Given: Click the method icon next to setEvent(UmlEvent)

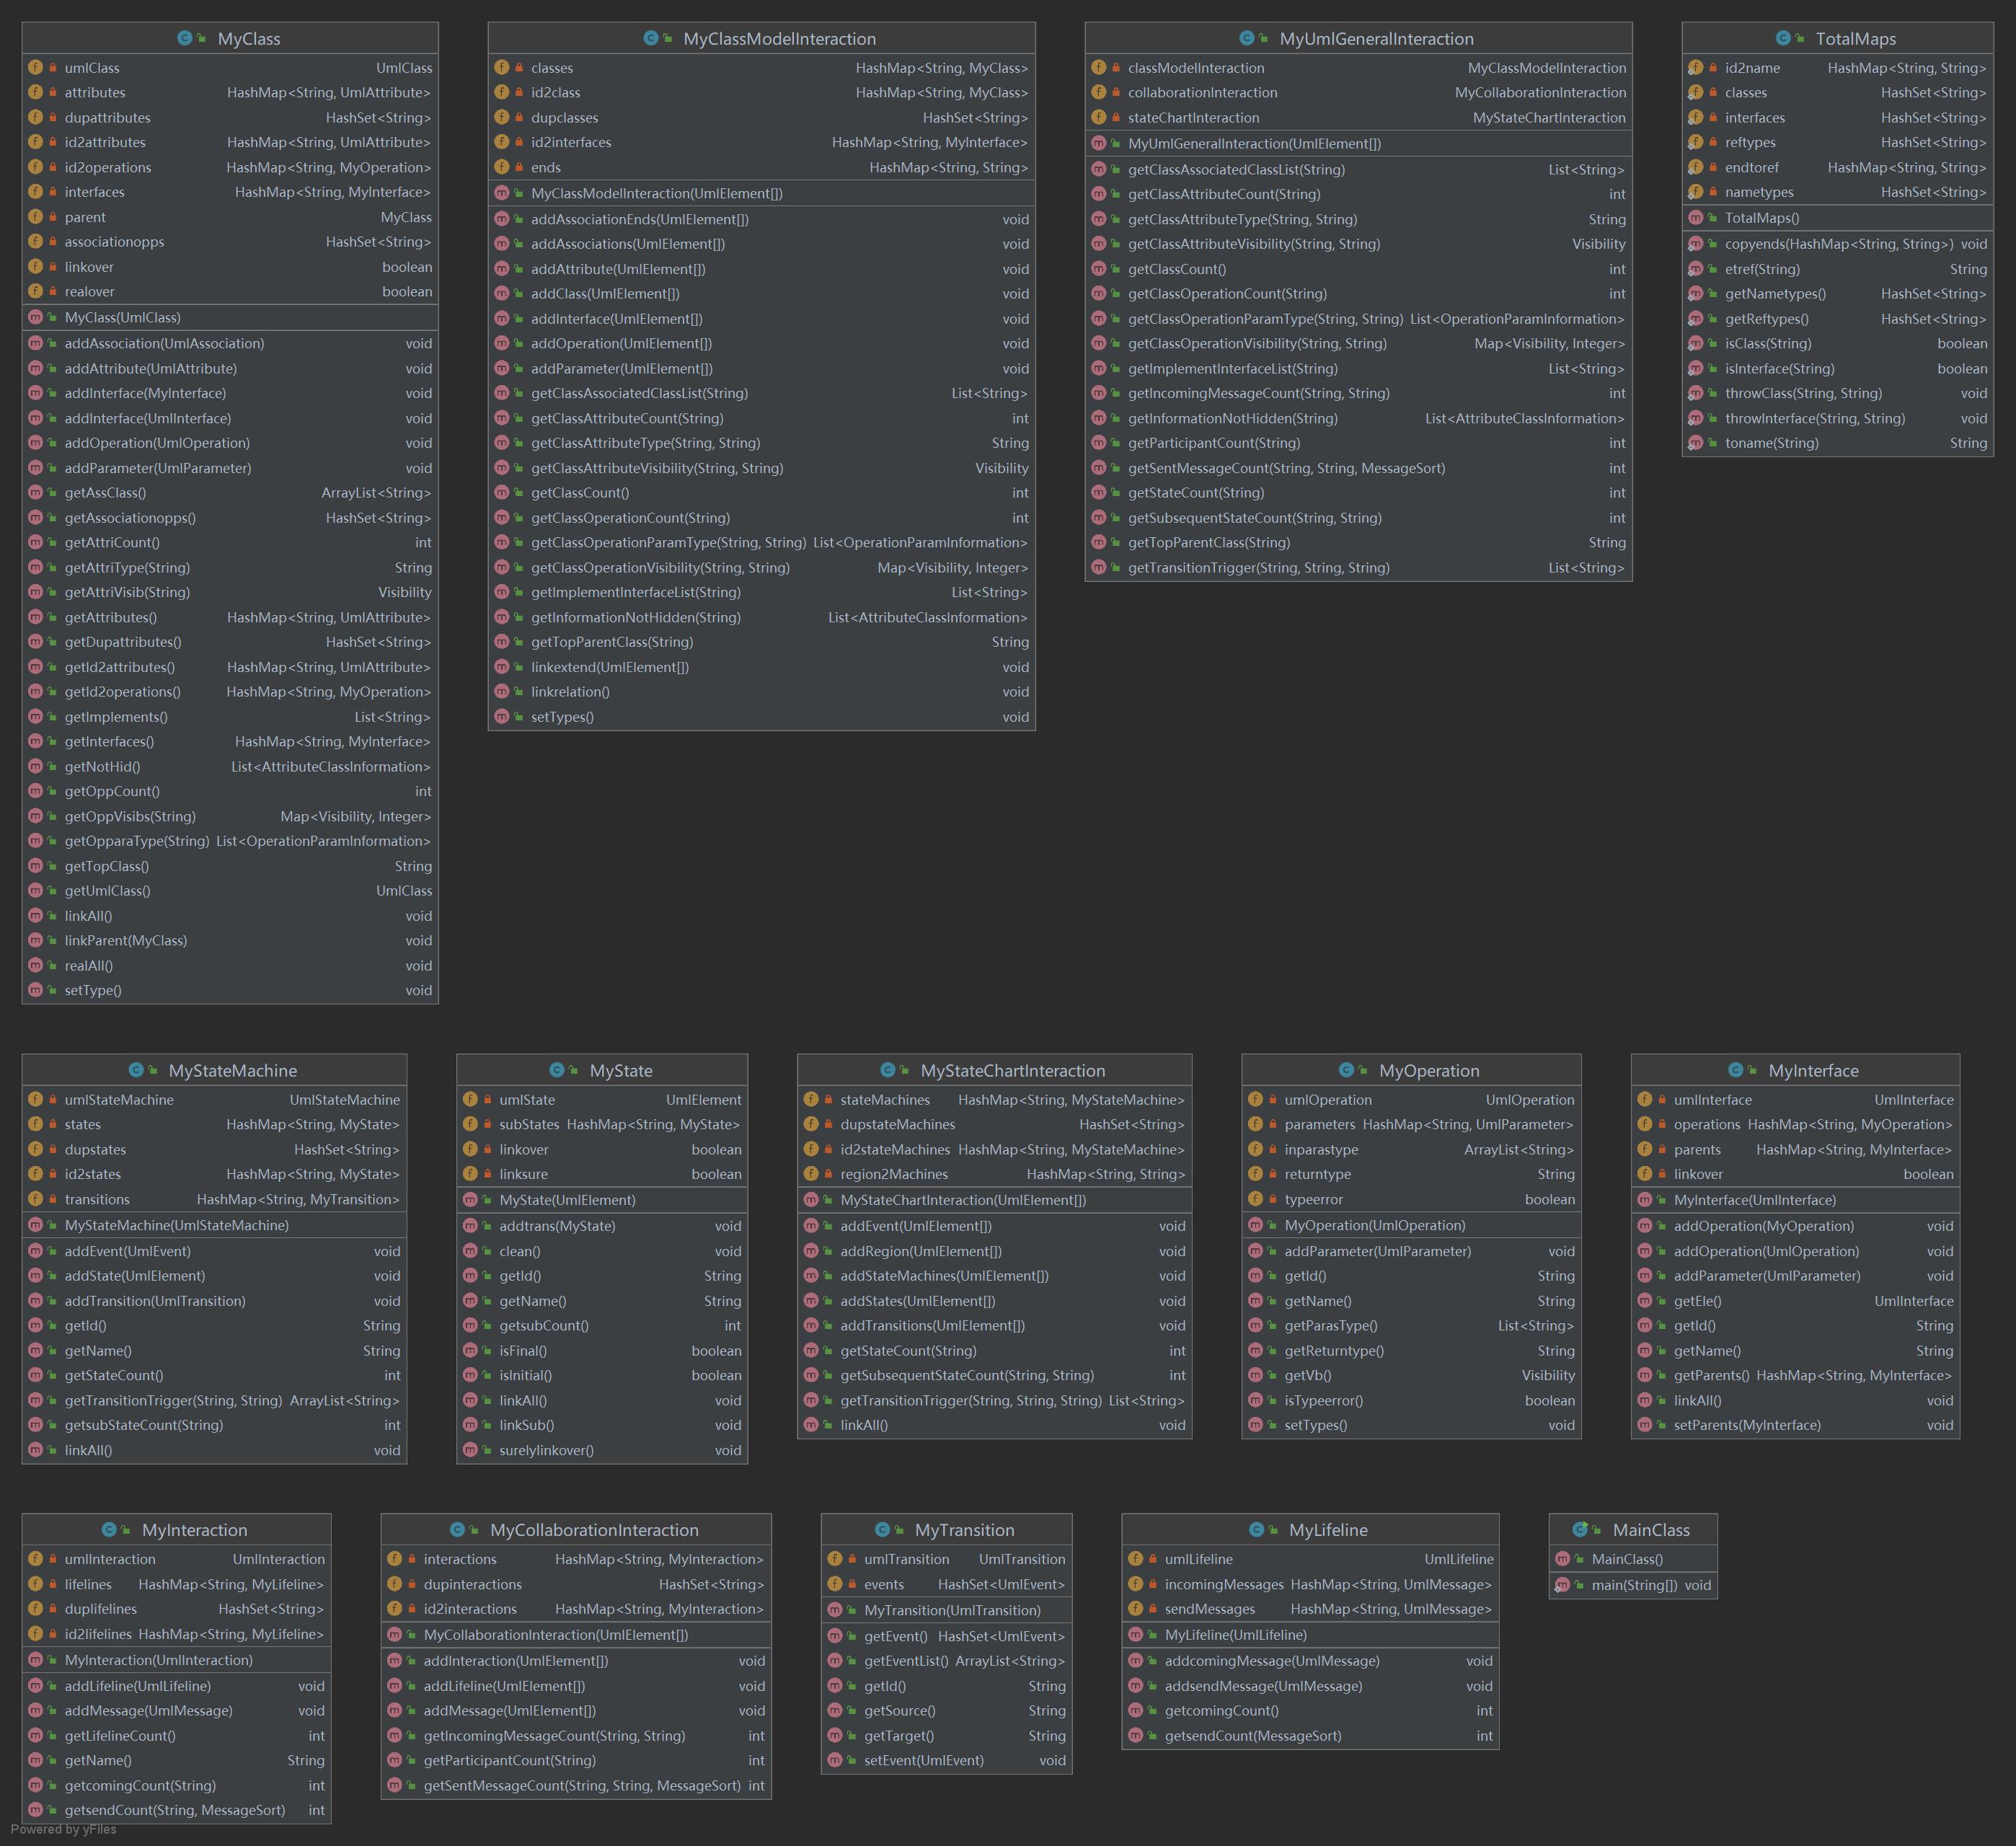Looking at the screenshot, I should (x=835, y=1760).
